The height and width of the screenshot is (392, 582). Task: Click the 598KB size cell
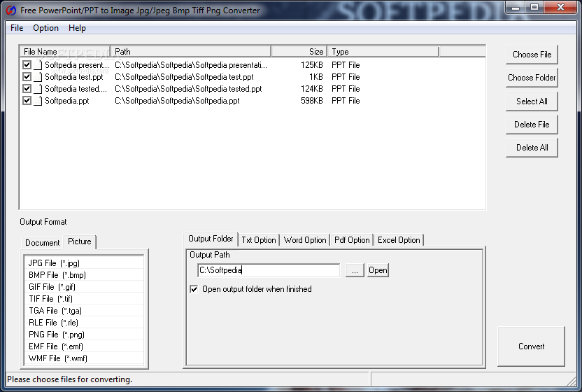[312, 101]
